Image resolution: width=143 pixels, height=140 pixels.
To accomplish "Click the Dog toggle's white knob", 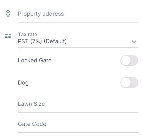I will click(126, 82).
